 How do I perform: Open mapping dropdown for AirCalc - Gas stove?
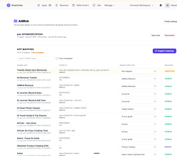[138, 124]
